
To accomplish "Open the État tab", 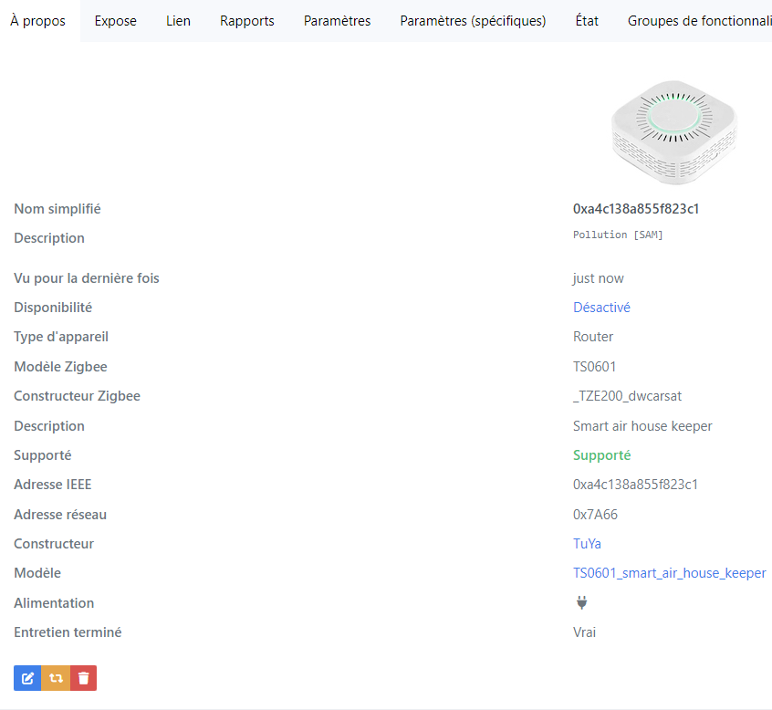I will tap(587, 21).
